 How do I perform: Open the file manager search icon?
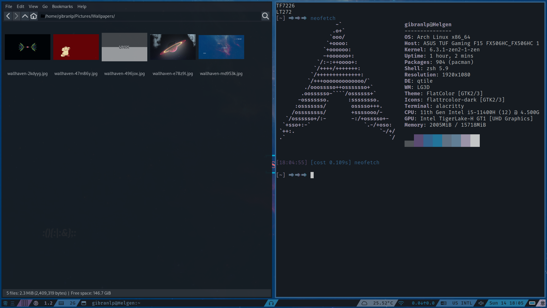(265, 16)
